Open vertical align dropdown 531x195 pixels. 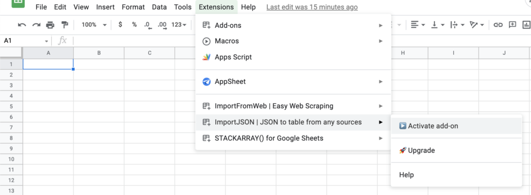pyautogui.click(x=438, y=25)
